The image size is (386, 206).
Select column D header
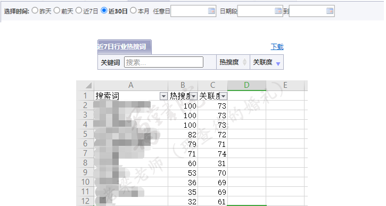[247, 85]
